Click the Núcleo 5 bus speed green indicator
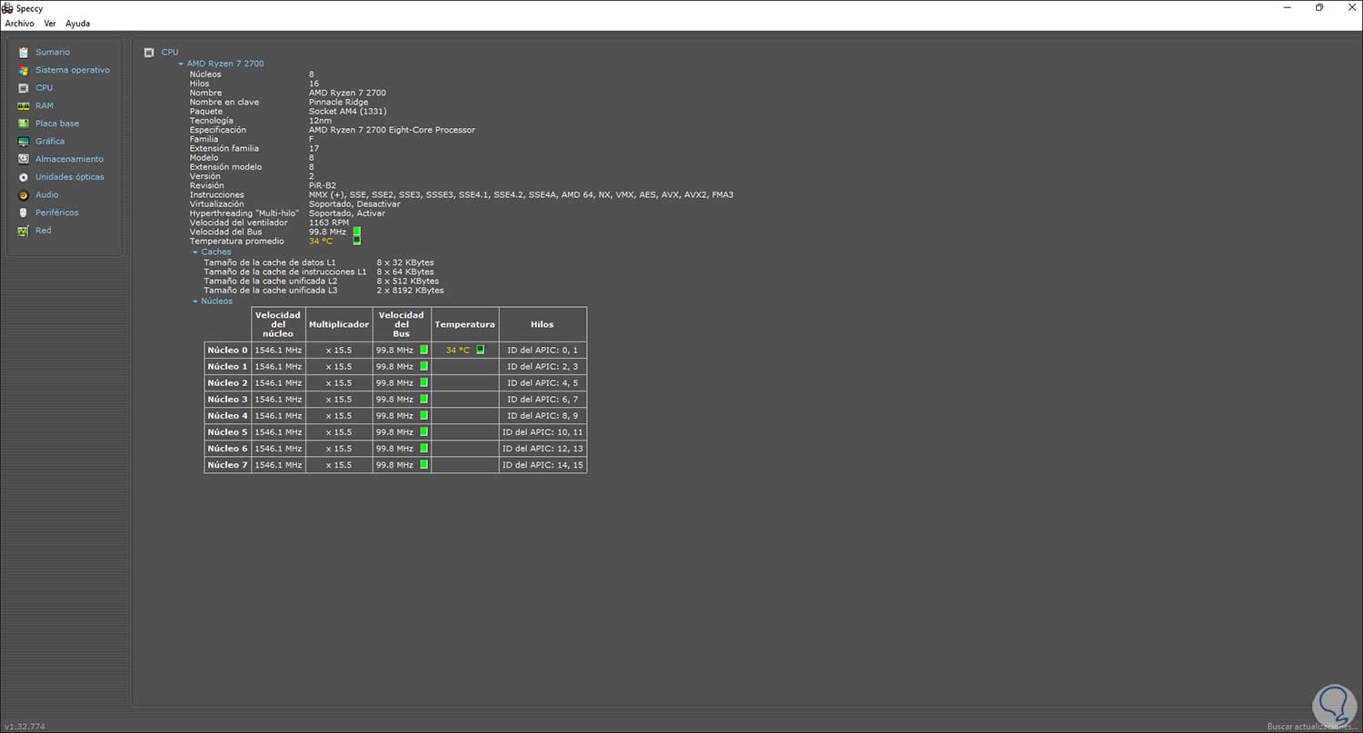This screenshot has height=733, width=1363. pos(423,431)
